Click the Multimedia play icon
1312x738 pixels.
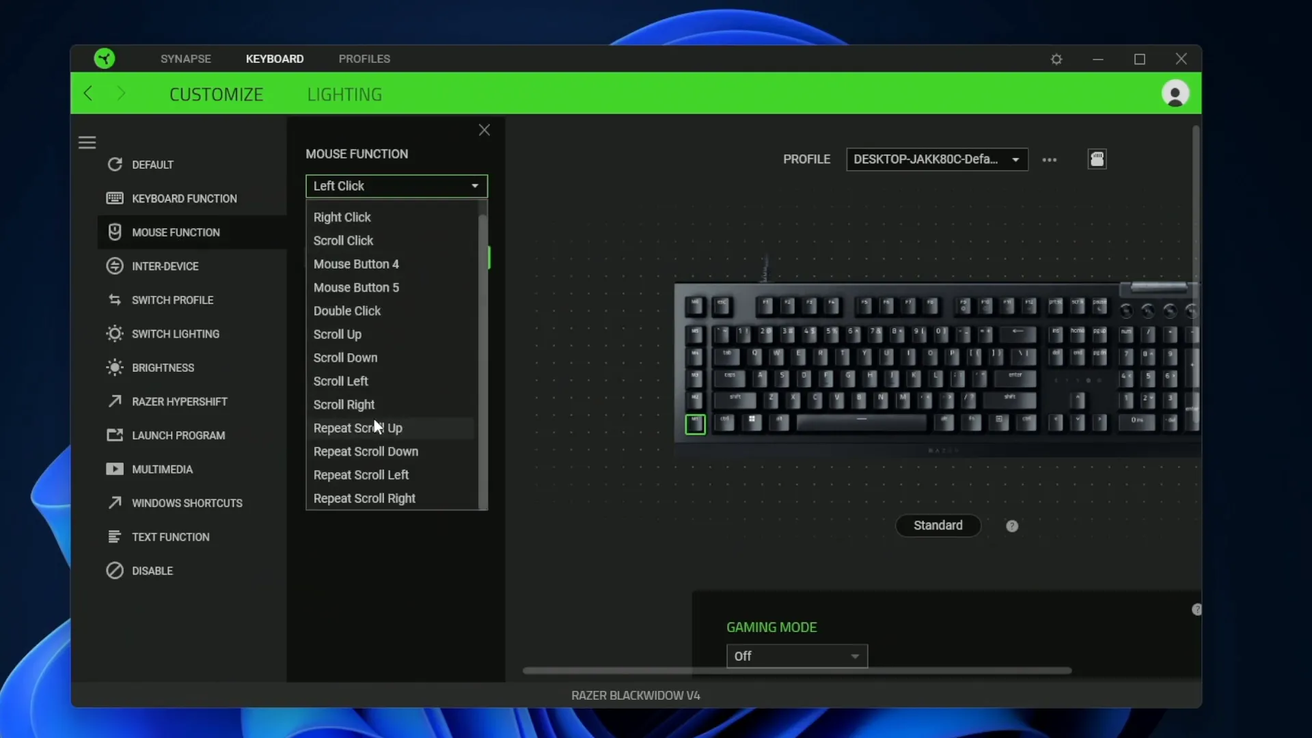115,469
